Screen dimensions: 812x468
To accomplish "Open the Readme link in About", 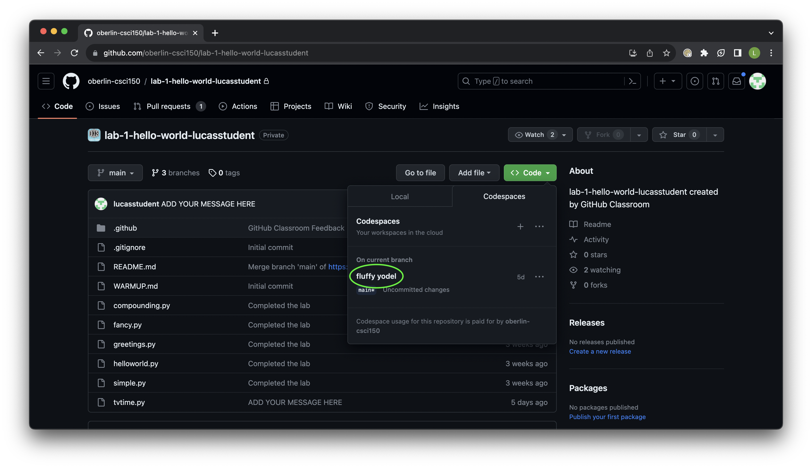I will 590,224.
